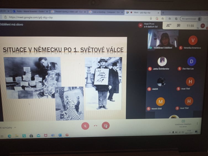Click your account avatar M in Meet header
This screenshot has height=156, width=208.
click(203, 25)
